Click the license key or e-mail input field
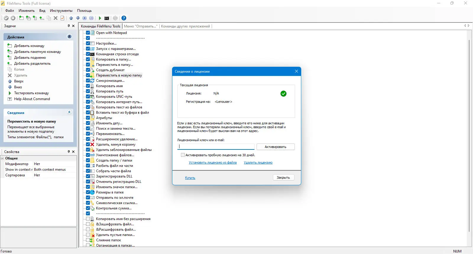The image size is (473, 254). pyautogui.click(x=216, y=147)
